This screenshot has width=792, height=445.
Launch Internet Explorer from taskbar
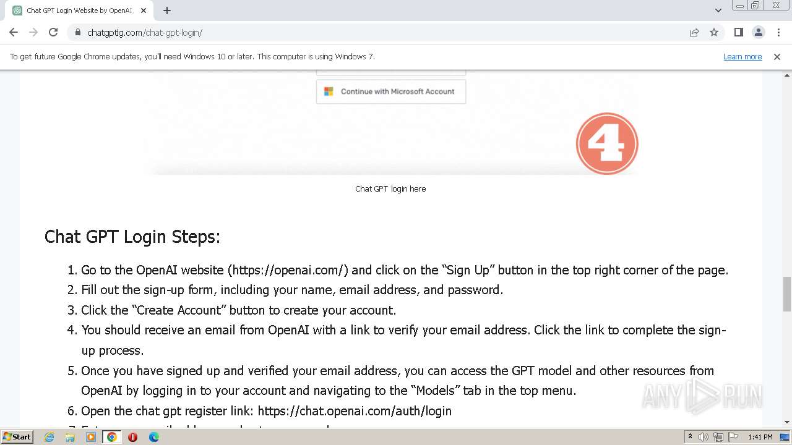tap(49, 437)
